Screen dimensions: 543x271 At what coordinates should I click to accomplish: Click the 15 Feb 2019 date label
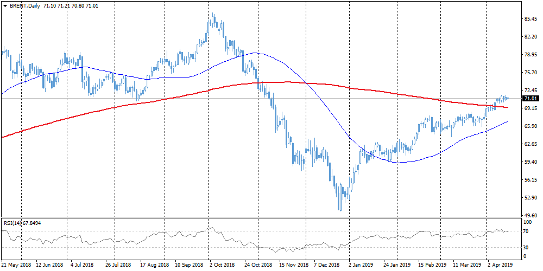pos(433,265)
